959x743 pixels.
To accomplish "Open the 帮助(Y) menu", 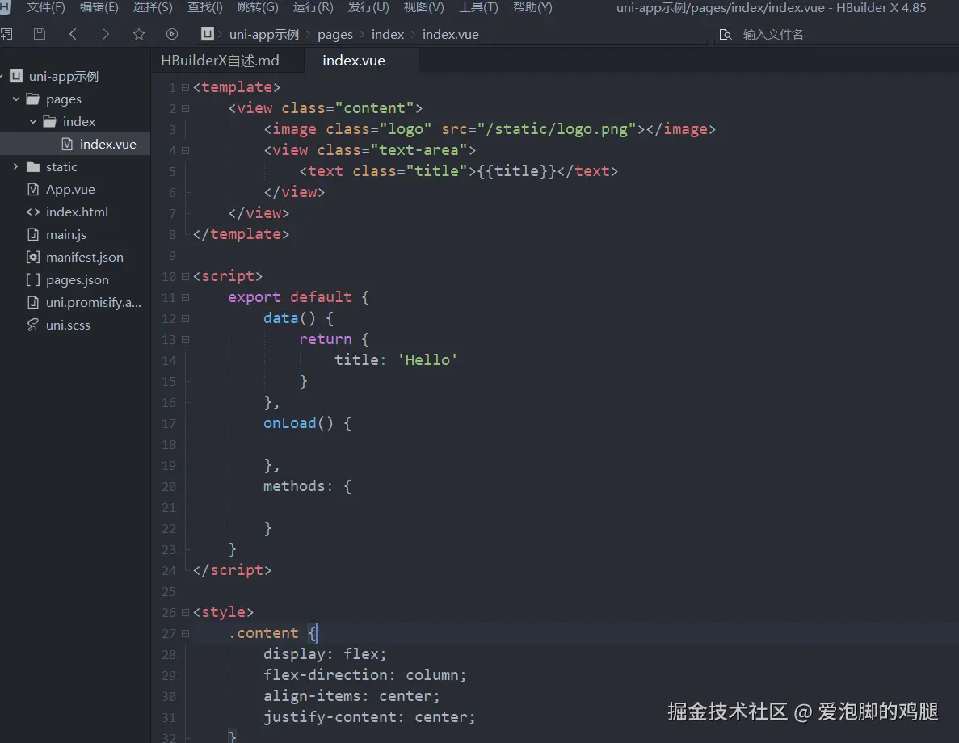I will [532, 7].
